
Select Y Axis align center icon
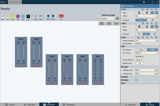pyautogui.click(x=147, y=27)
